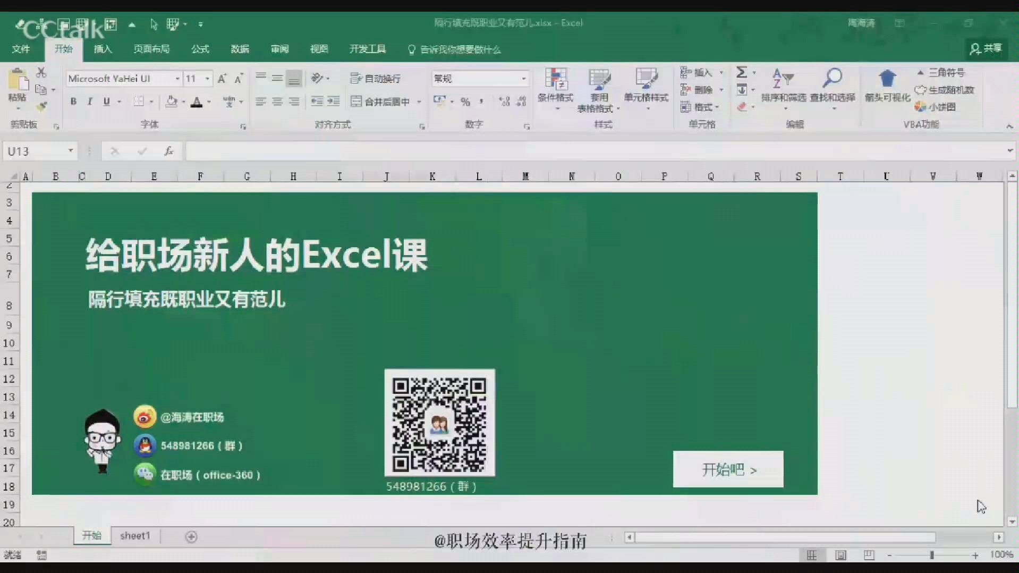Click the fill color bucket swatch
Image resolution: width=1019 pixels, height=573 pixels.
pos(172,102)
